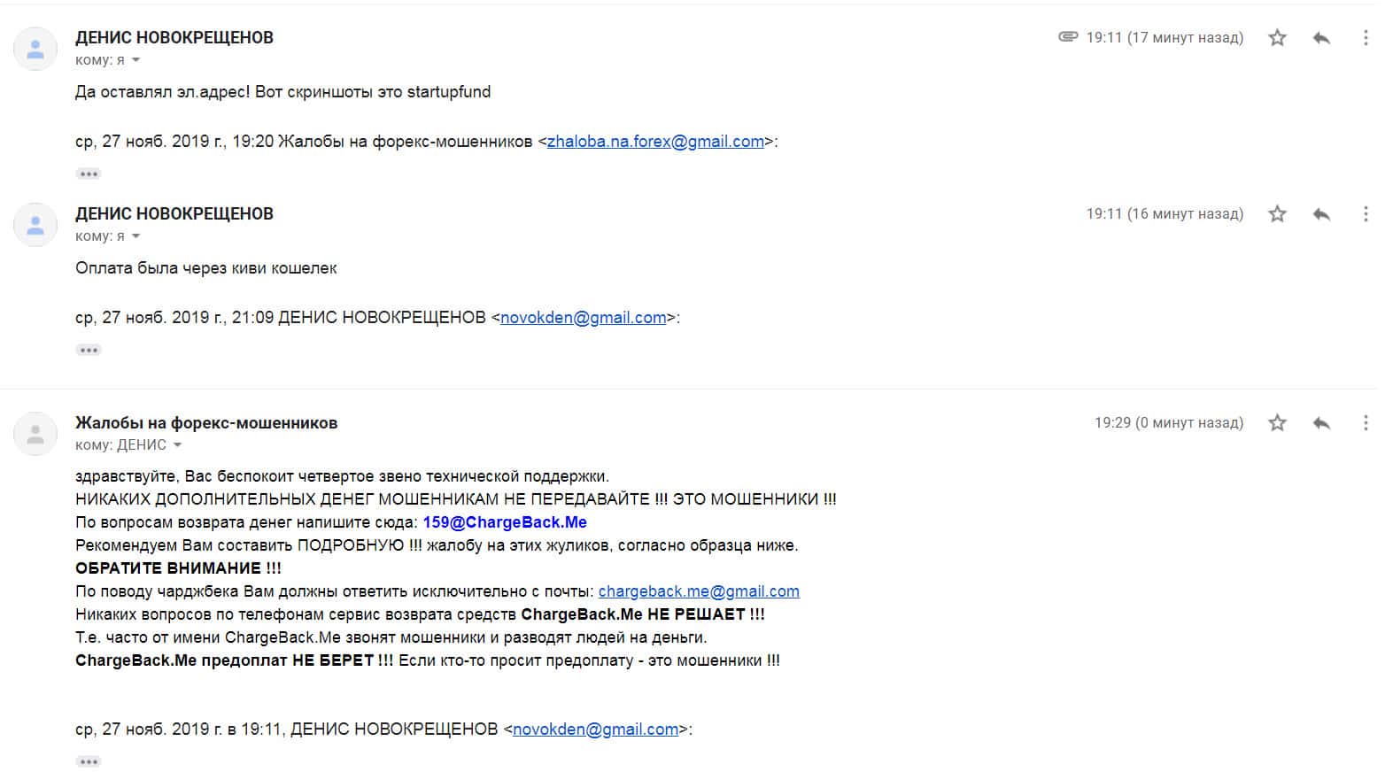
Task: Expand 'кому: ДЕНИС' recipient details
Action: [177, 445]
